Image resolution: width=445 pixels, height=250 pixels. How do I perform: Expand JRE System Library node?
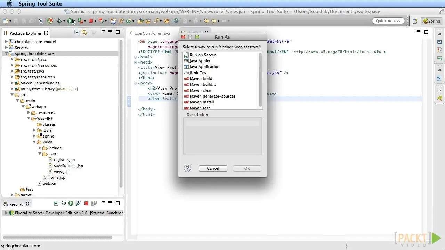[12, 89]
